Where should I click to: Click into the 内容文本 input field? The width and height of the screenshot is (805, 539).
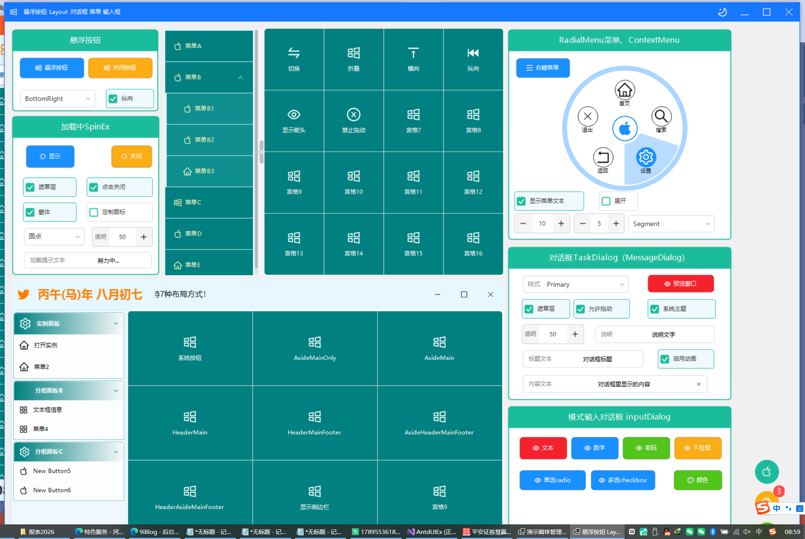click(615, 384)
